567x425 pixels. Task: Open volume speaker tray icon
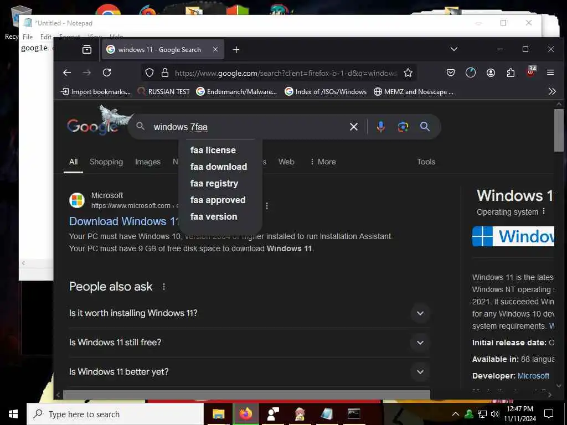494,414
